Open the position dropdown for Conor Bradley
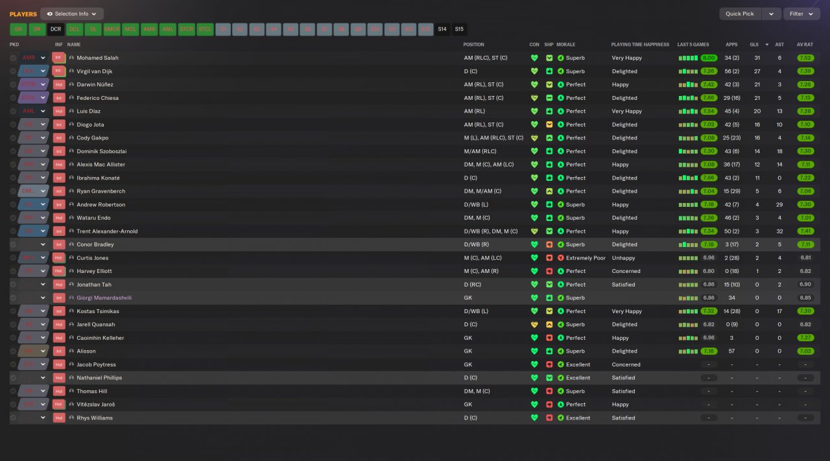Image resolution: width=830 pixels, height=461 pixels. coord(34,244)
